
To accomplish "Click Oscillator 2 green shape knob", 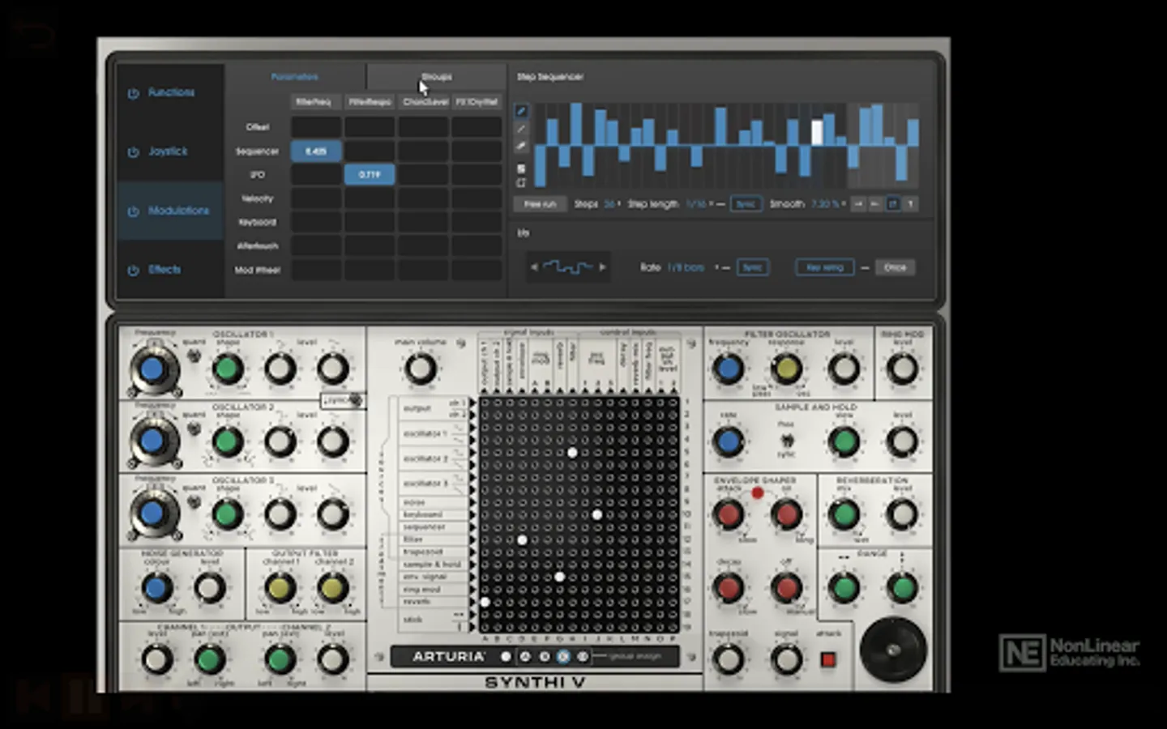I will coord(228,442).
